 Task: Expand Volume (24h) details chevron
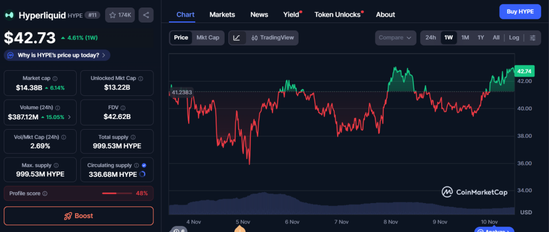(69, 117)
